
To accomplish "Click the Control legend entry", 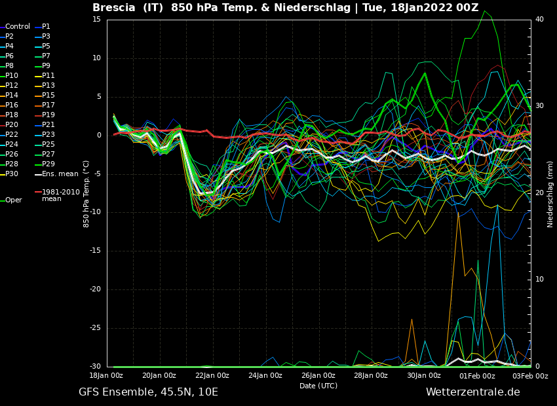I will (18, 27).
